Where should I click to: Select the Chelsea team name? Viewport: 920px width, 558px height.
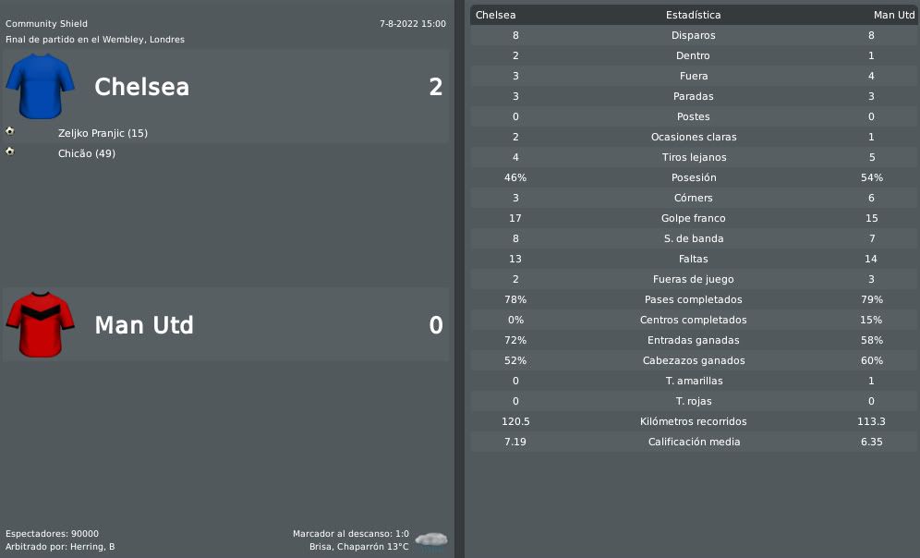tap(142, 87)
